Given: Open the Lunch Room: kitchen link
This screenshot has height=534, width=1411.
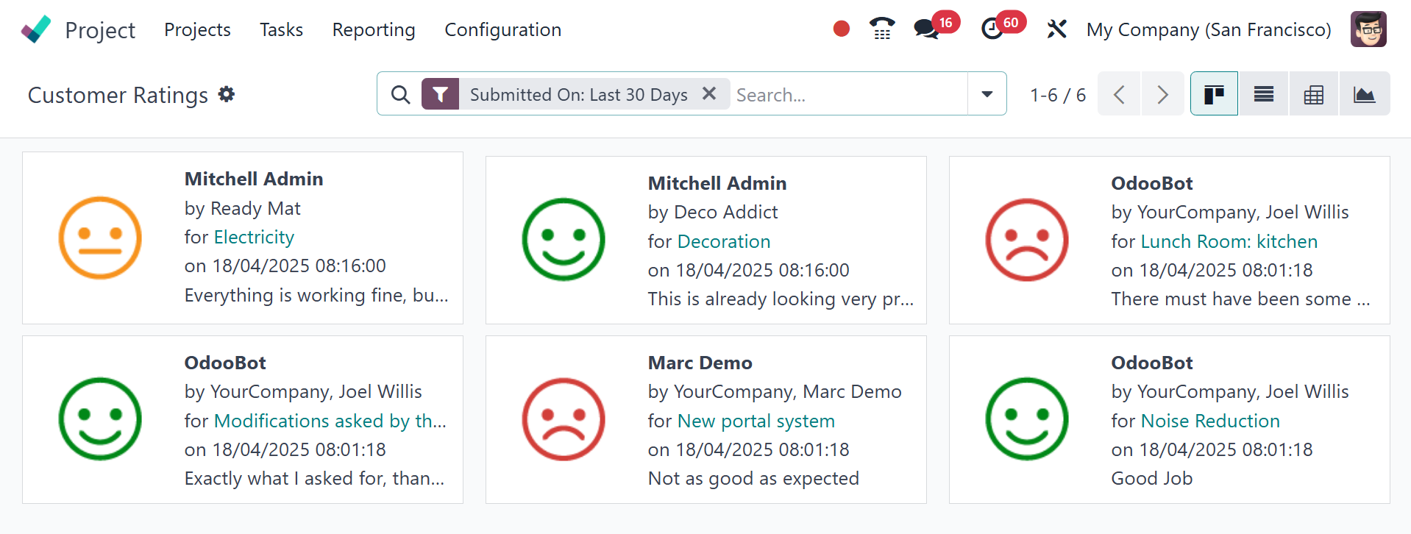Looking at the screenshot, I should click(1229, 241).
